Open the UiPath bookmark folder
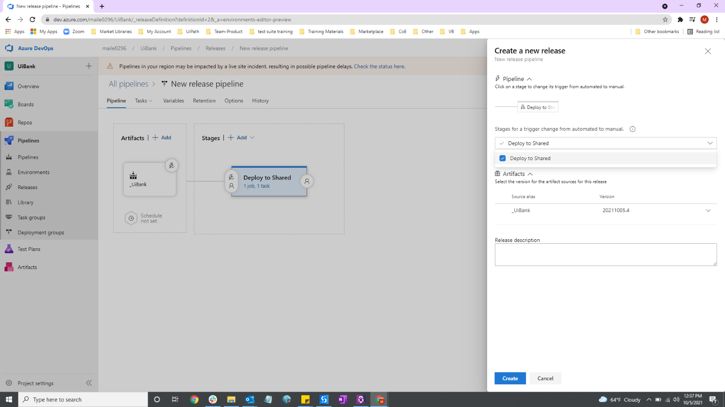Viewport: 725px width, 407px height. tap(188, 32)
